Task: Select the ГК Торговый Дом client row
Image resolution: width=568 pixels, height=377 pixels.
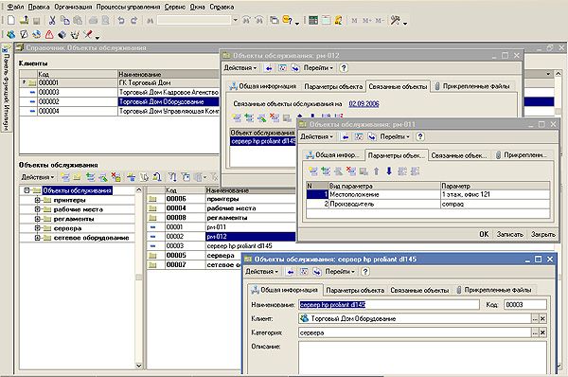Action: [119, 83]
